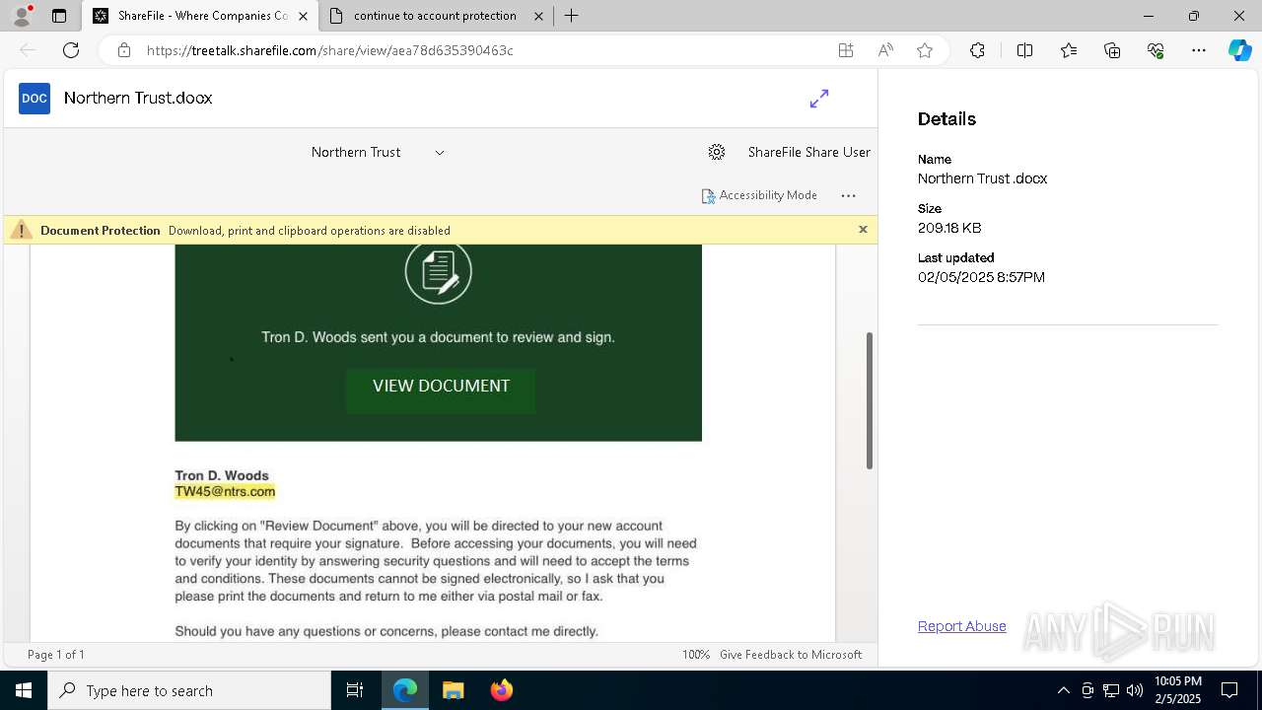1262x710 pixels.
Task: Open Edge Settings and more menu
Action: [x=1199, y=50]
